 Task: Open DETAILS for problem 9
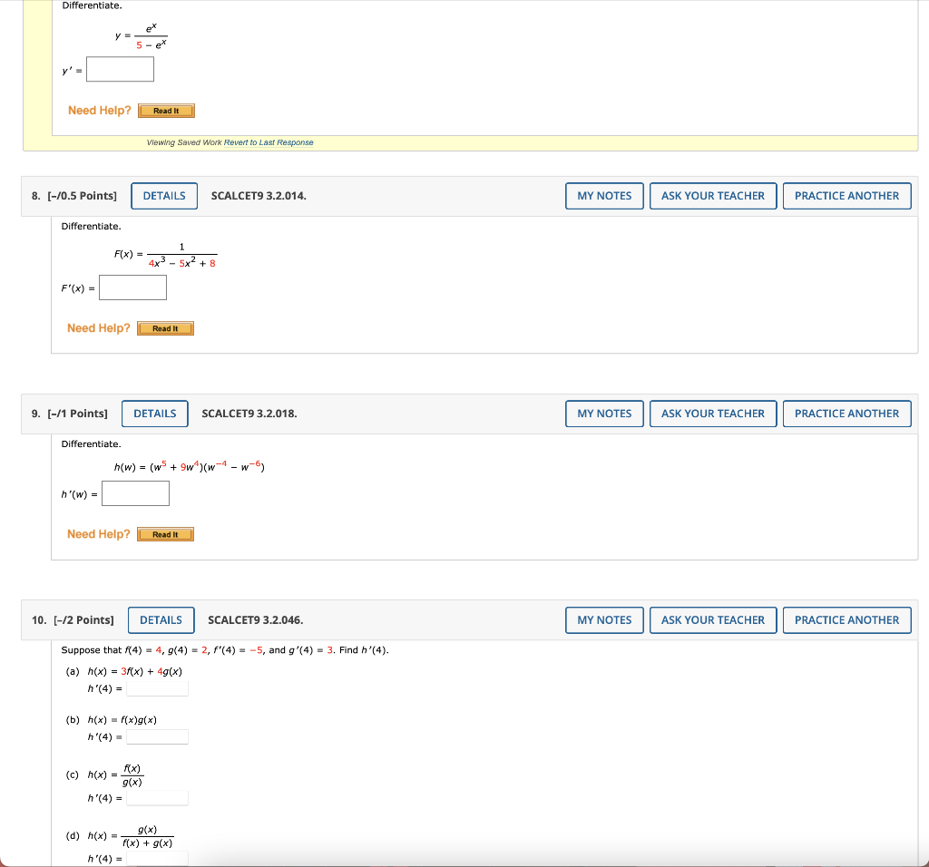(154, 413)
